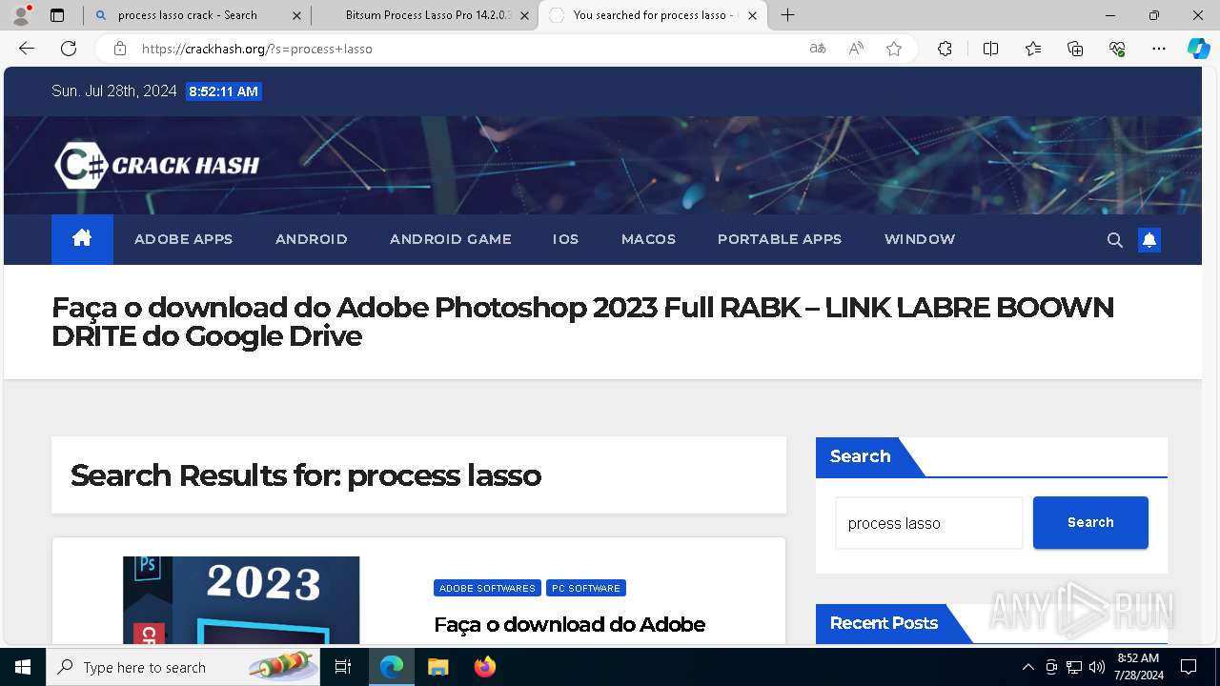Open a new tab with plus button
The width and height of the screenshot is (1220, 686).
click(787, 15)
